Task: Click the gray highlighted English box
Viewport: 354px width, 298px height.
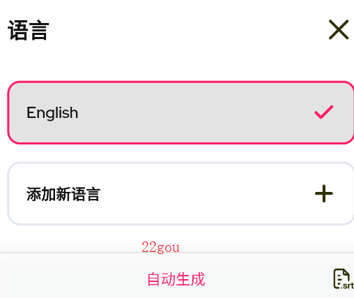Action: (181, 112)
